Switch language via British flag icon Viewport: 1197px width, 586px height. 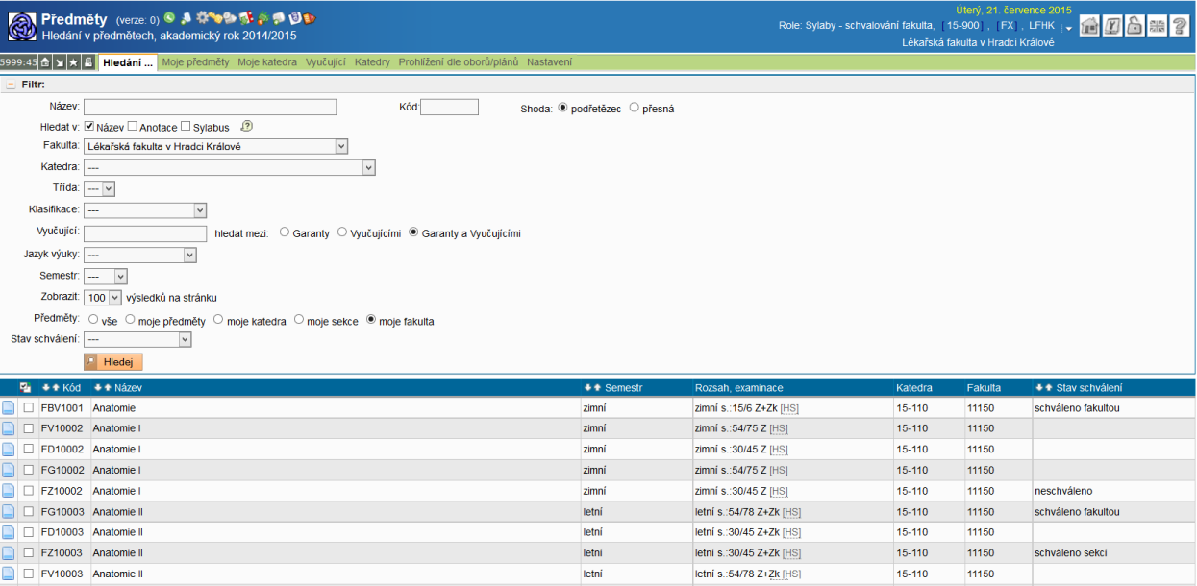pyautogui.click(x=1157, y=26)
